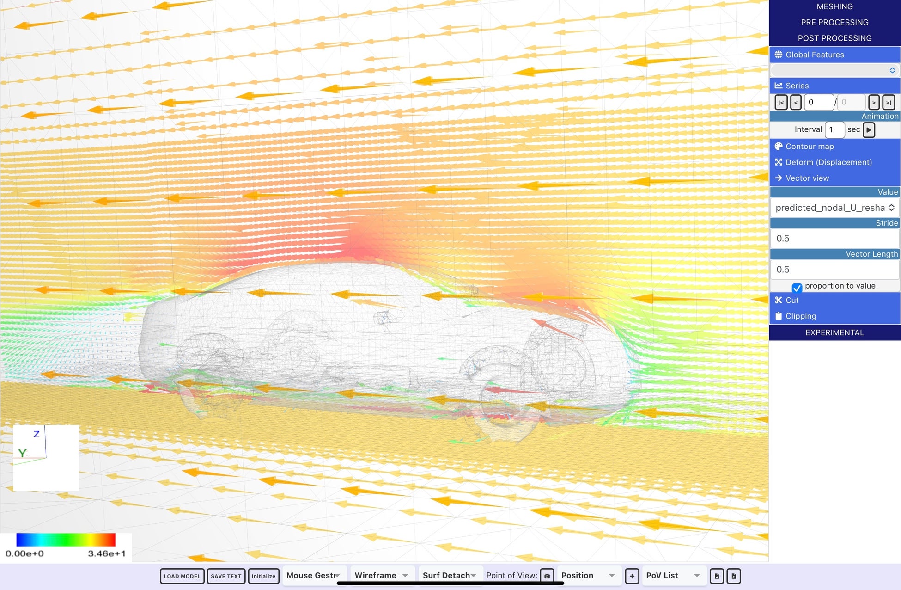Open the Wireframe display mode dropdown
The height and width of the screenshot is (590, 901).
[381, 575]
